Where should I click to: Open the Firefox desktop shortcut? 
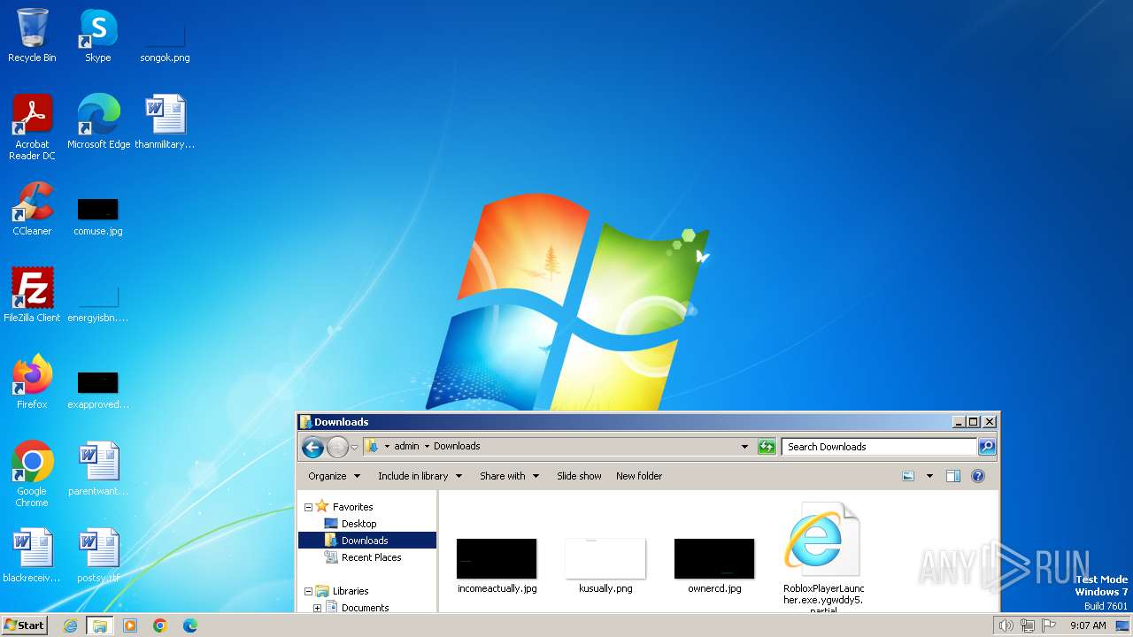click(32, 382)
